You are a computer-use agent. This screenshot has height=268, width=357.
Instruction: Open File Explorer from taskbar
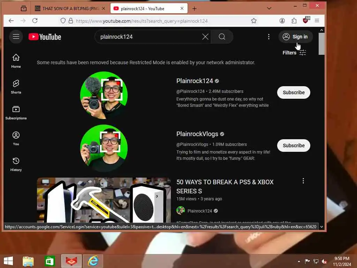tap(28, 261)
